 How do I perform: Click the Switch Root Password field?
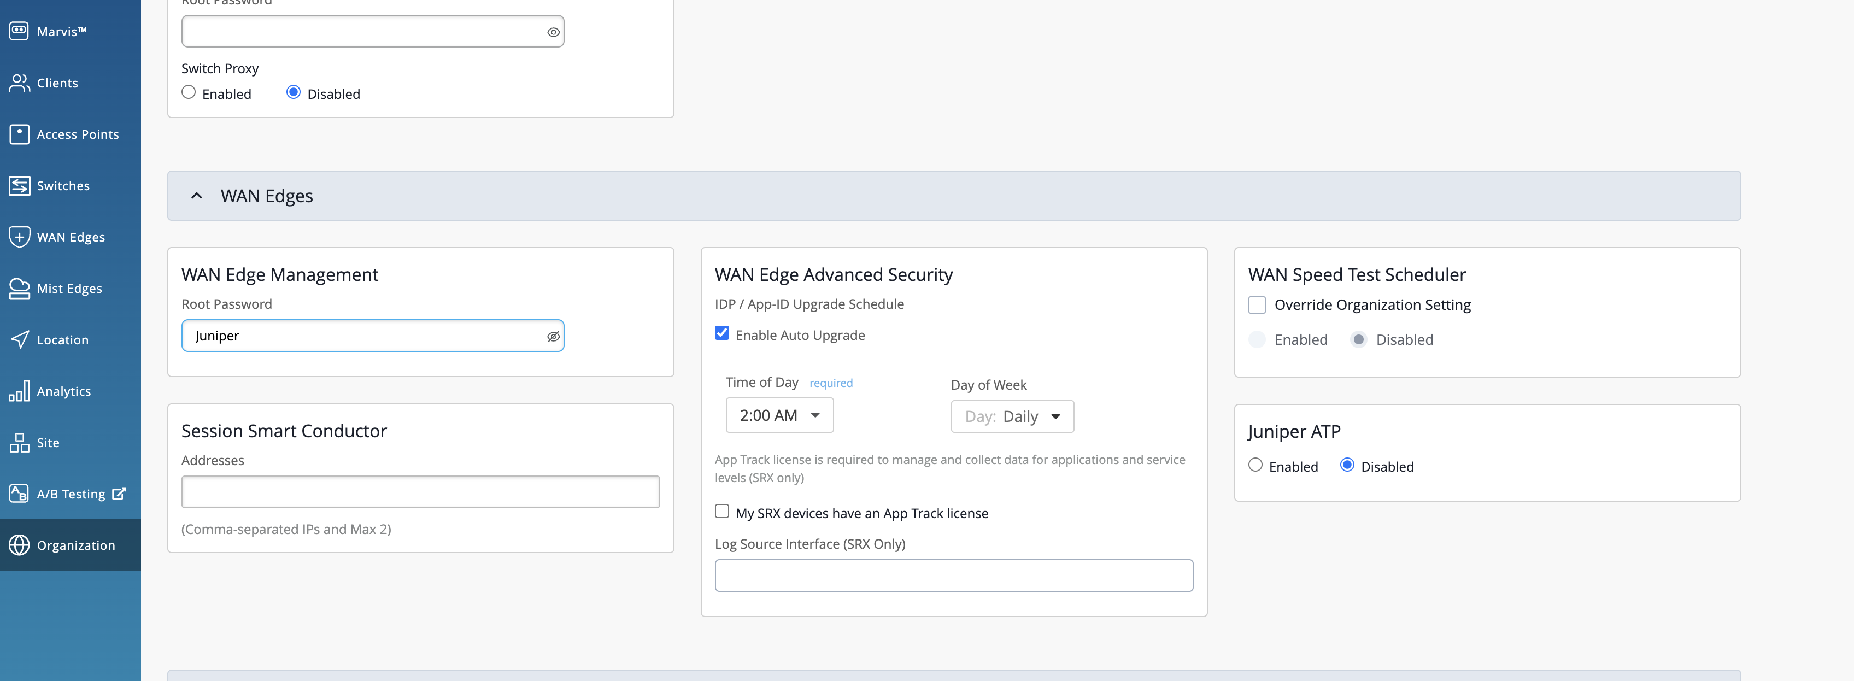point(372,32)
